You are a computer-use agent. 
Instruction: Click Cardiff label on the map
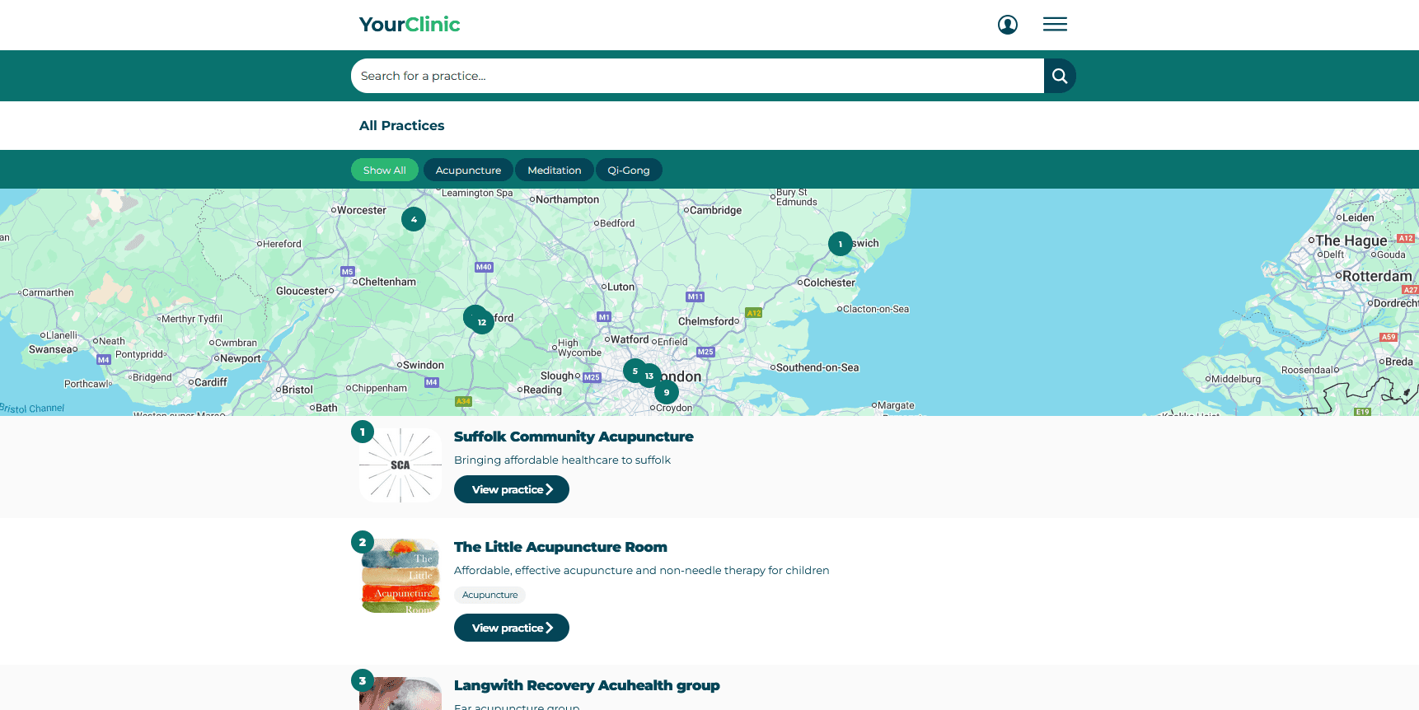pos(210,382)
